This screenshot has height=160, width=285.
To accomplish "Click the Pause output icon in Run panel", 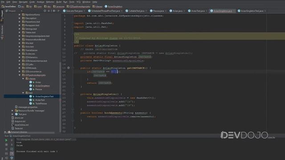I will [x=6, y=149].
